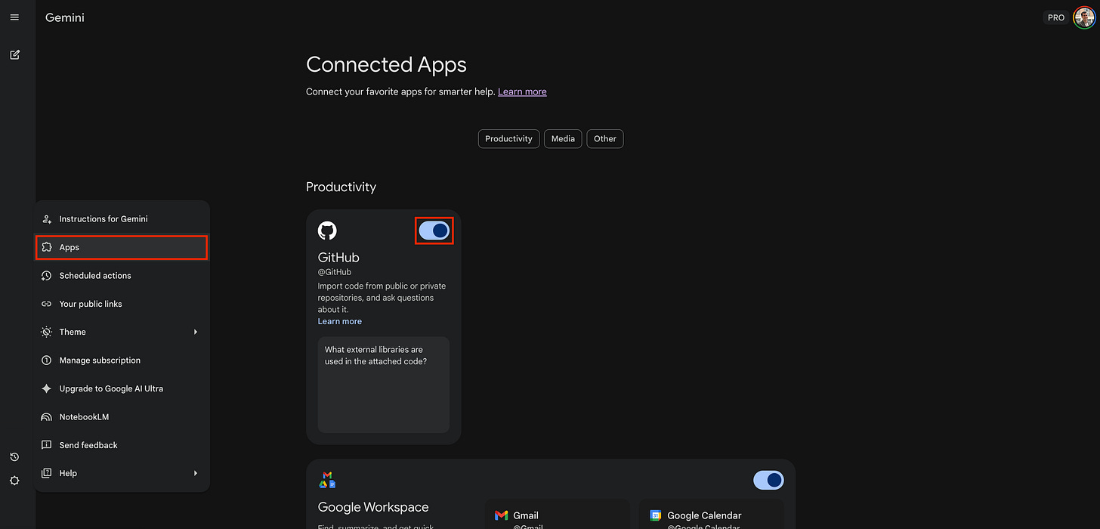Open the chat history panel
1100x529 pixels.
coord(14,456)
